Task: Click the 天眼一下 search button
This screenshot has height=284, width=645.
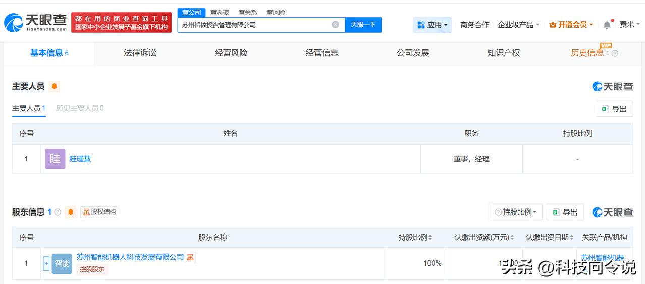Action: (363, 25)
